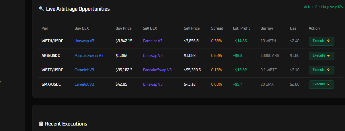Image resolution: width=345 pixels, height=131 pixels.
Task: Click the +$13.82 estimated profit
Action: tap(240, 70)
